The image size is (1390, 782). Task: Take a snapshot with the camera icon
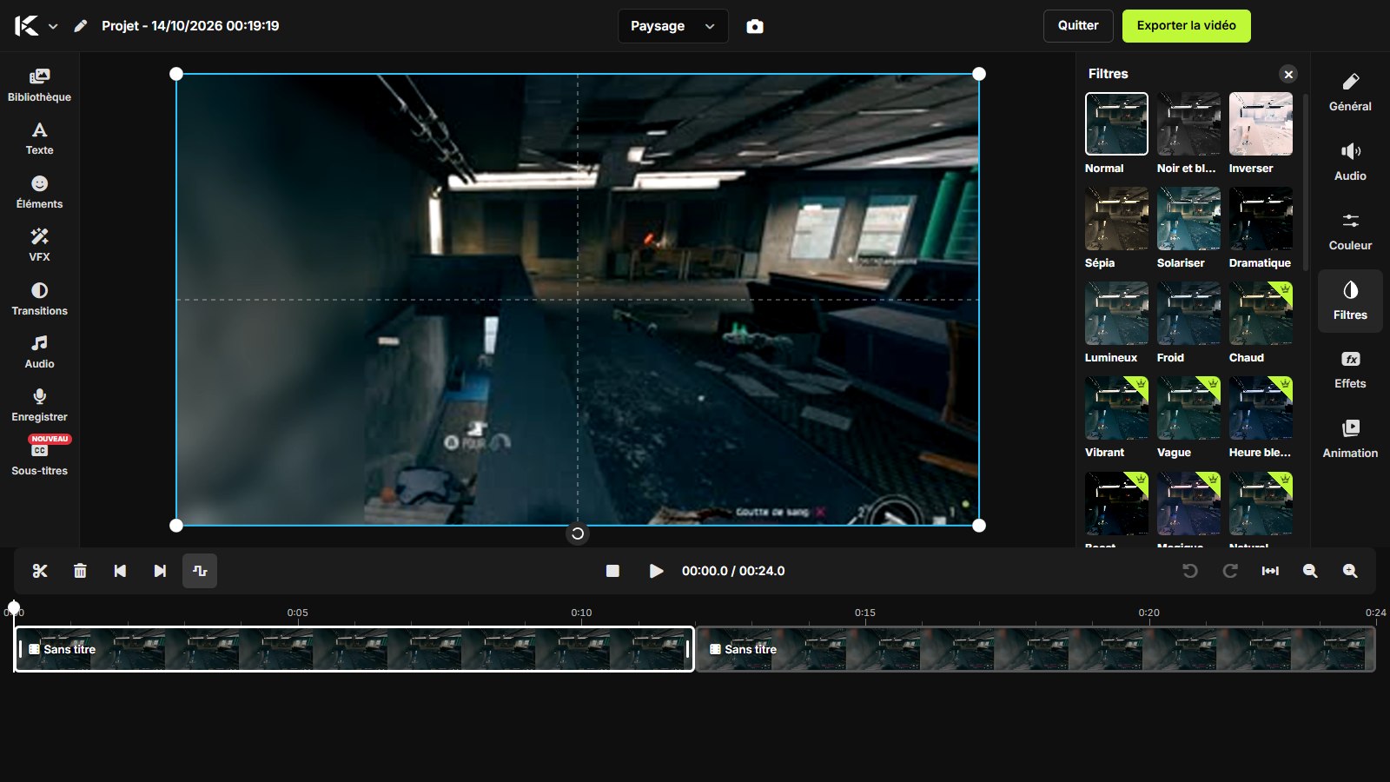[755, 26]
